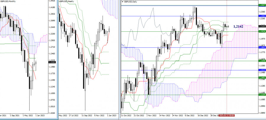Select the red 2023.01.11 00:00 date marker
Viewport: 266px width, 120px height.
pos(227,116)
